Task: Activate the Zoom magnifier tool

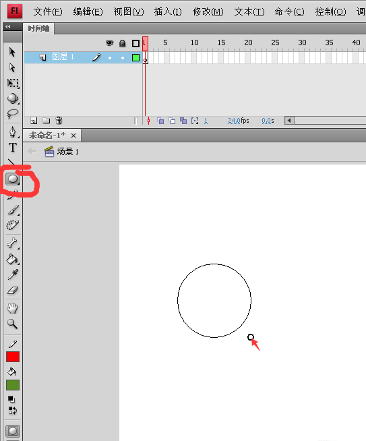Action: (12, 324)
